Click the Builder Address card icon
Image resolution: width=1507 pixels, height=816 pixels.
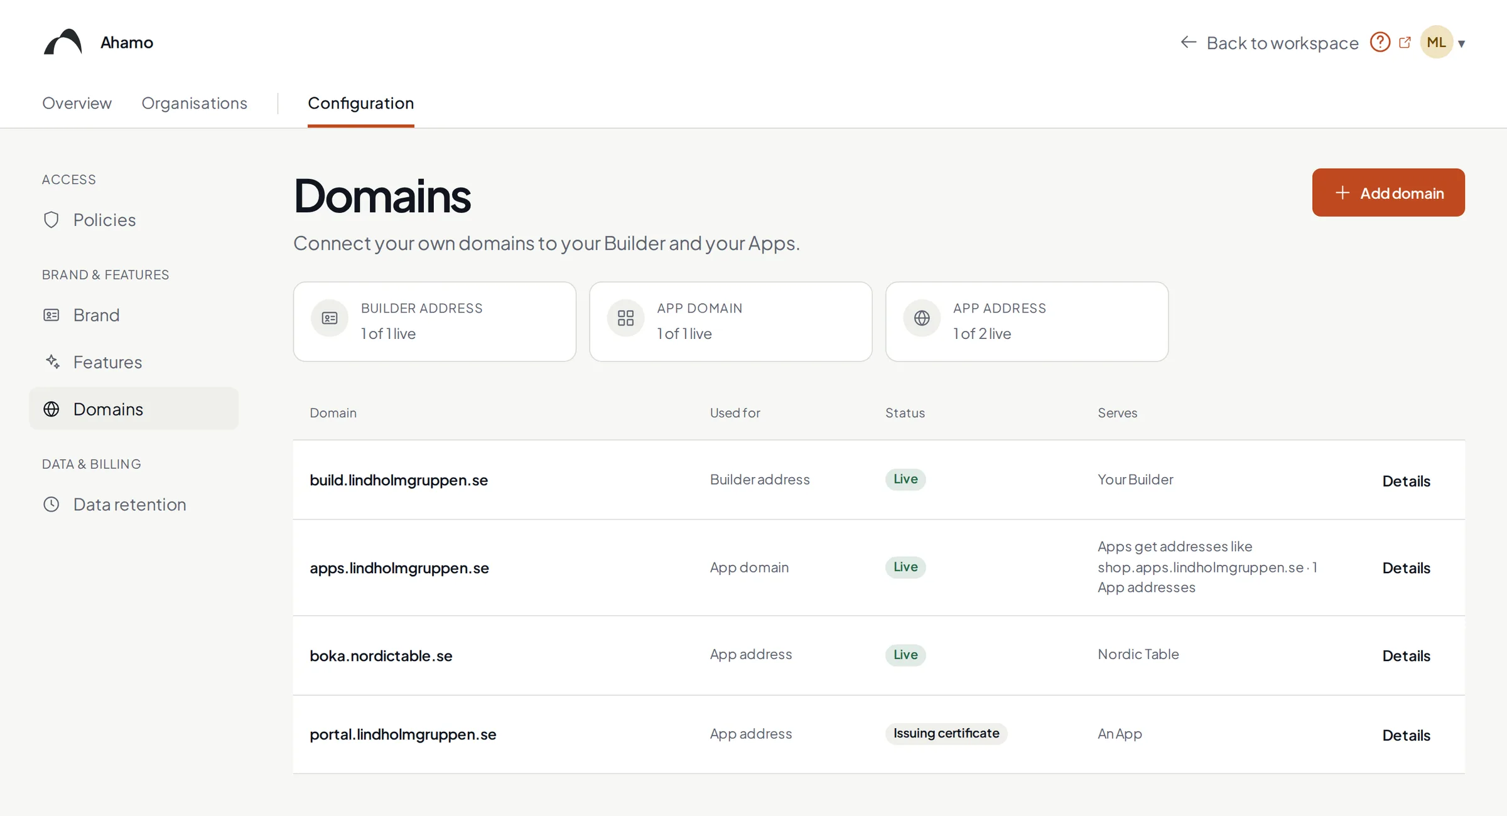[330, 318]
